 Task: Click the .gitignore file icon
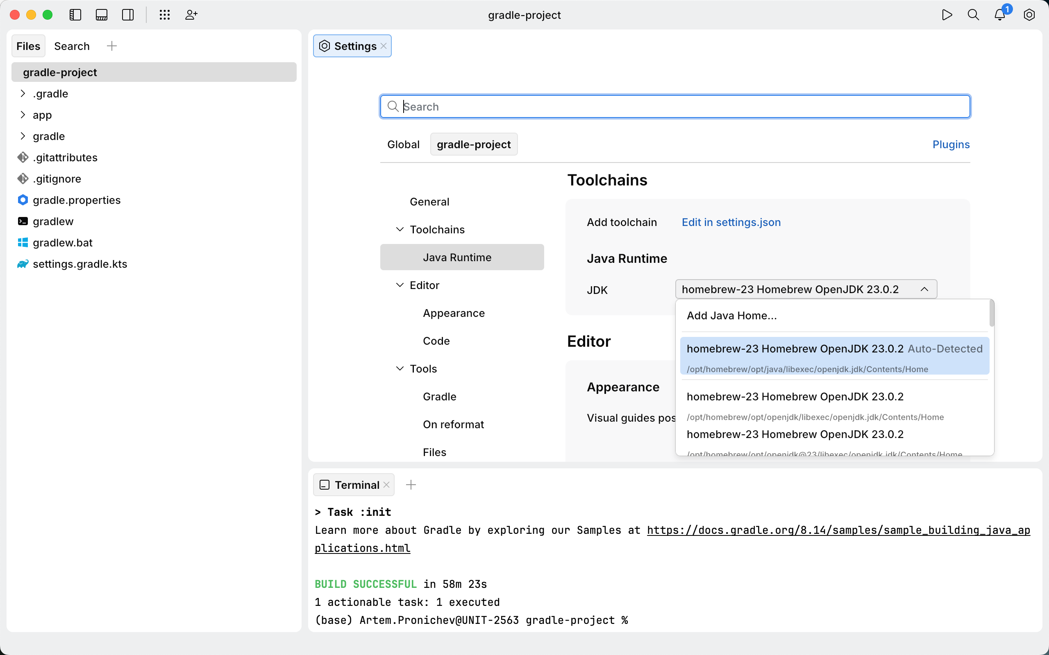click(x=23, y=178)
